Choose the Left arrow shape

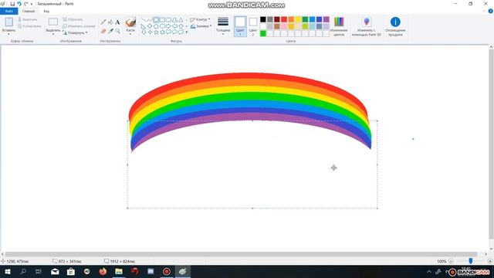[x=175, y=26]
